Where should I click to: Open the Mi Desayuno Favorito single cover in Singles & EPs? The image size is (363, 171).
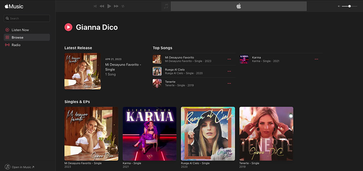91,134
